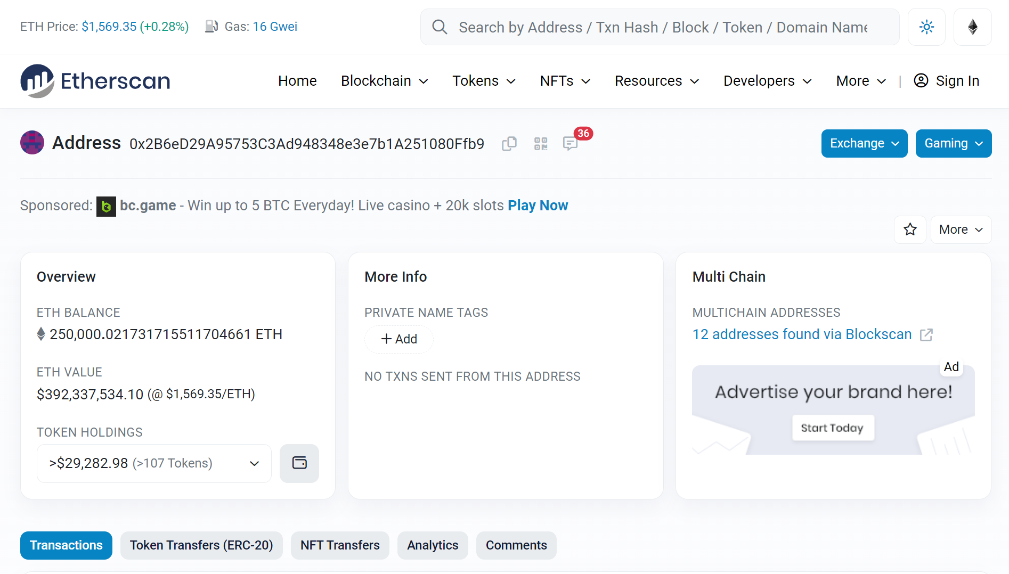Expand the NFTs menu
Image resolution: width=1009 pixels, height=574 pixels.
click(565, 81)
